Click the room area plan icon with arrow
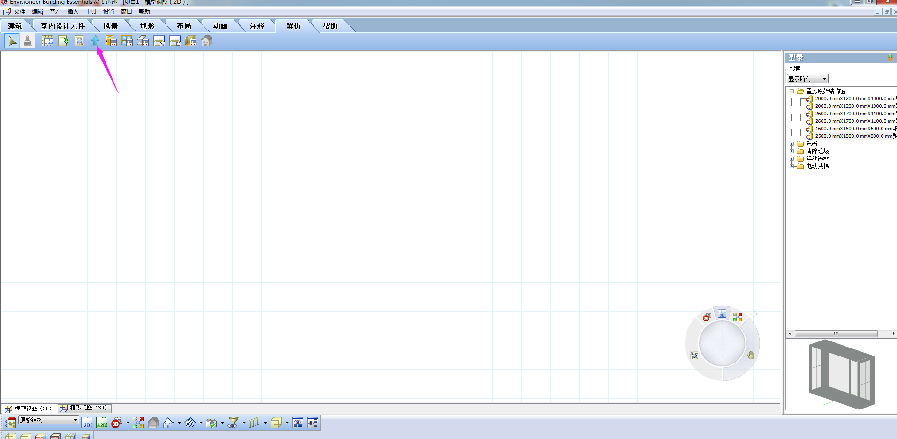The height and width of the screenshot is (439, 897). [159, 41]
